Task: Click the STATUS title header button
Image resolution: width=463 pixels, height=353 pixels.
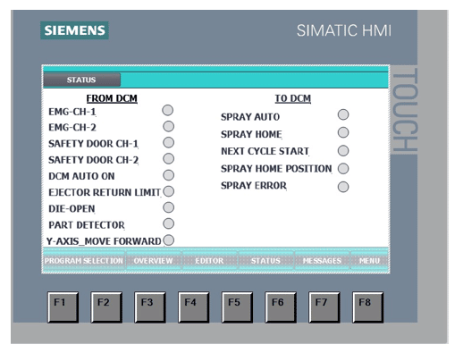Action: (x=82, y=80)
